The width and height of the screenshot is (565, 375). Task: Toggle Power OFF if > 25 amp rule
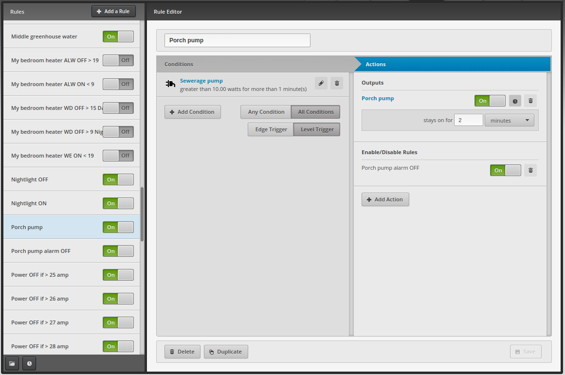[118, 275]
